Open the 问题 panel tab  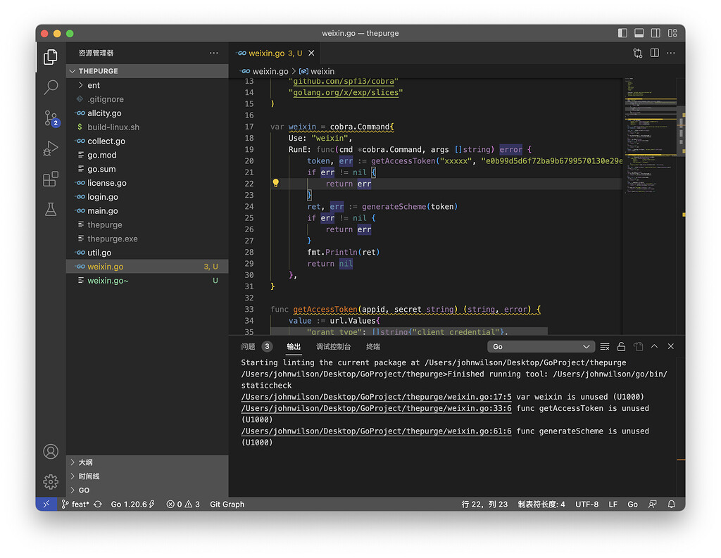248,346
